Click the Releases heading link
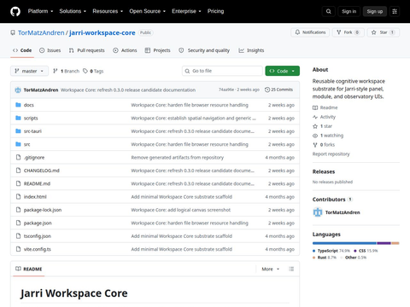The width and height of the screenshot is (410, 307). (324, 171)
